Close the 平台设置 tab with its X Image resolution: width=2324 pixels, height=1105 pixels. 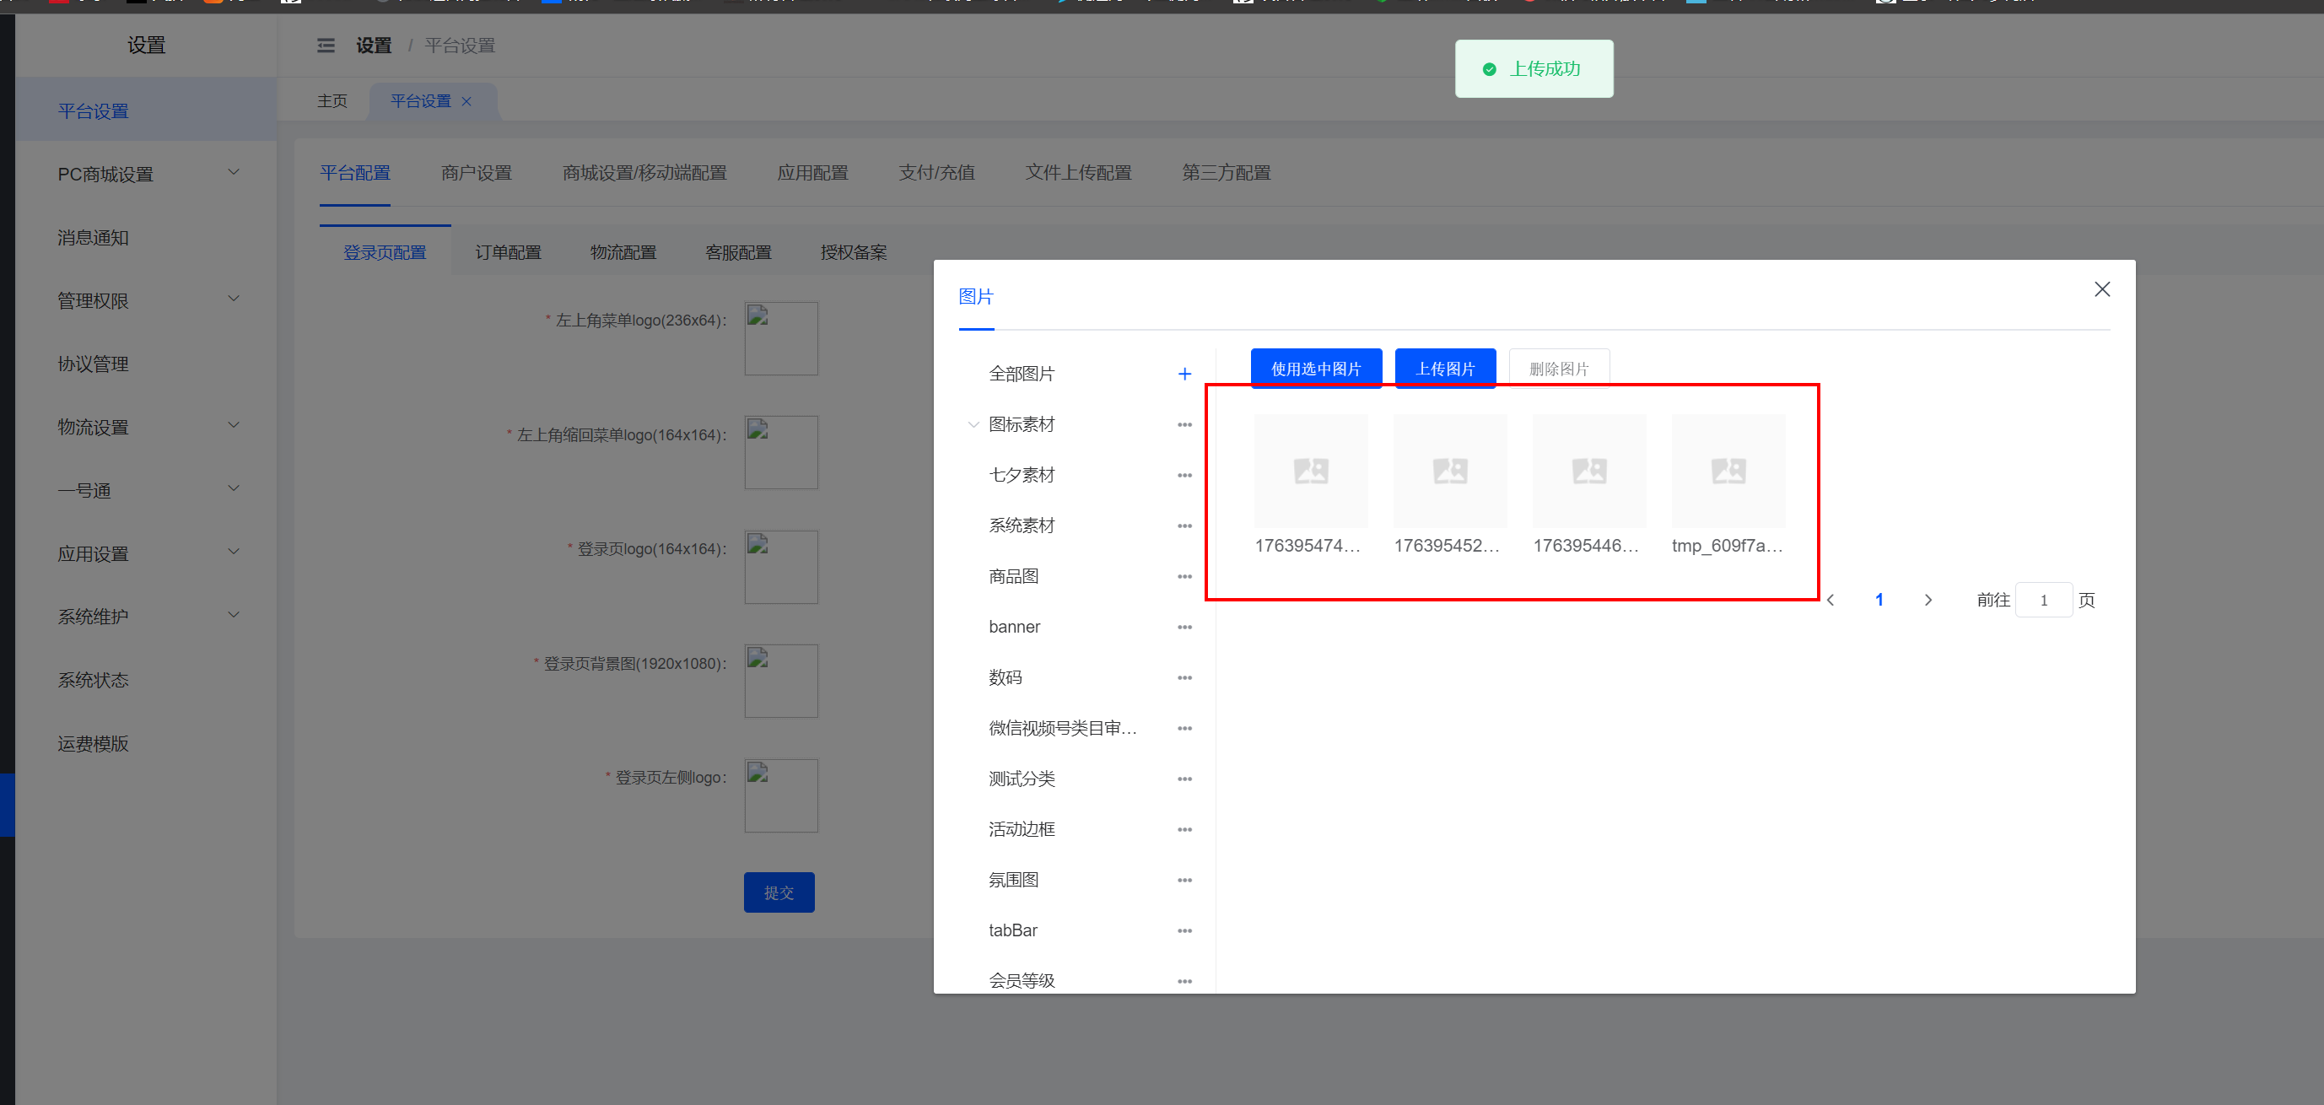466,101
